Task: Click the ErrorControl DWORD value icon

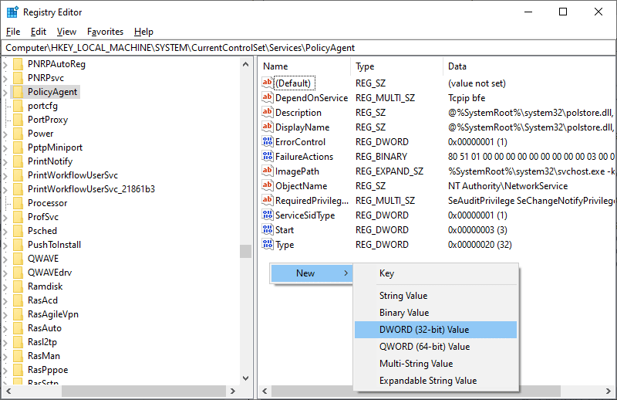Action: point(268,141)
